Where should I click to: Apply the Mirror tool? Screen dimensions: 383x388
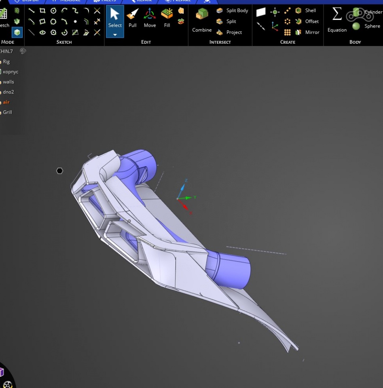pyautogui.click(x=307, y=32)
